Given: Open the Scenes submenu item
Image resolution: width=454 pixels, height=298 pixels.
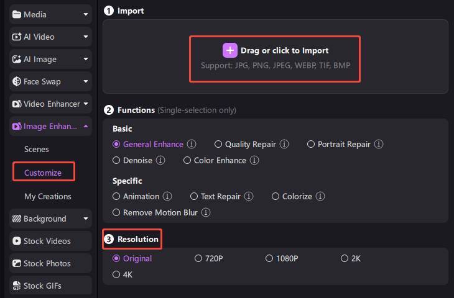Looking at the screenshot, I should 37,149.
